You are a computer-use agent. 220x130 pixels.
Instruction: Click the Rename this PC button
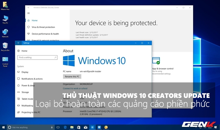coord(72,77)
